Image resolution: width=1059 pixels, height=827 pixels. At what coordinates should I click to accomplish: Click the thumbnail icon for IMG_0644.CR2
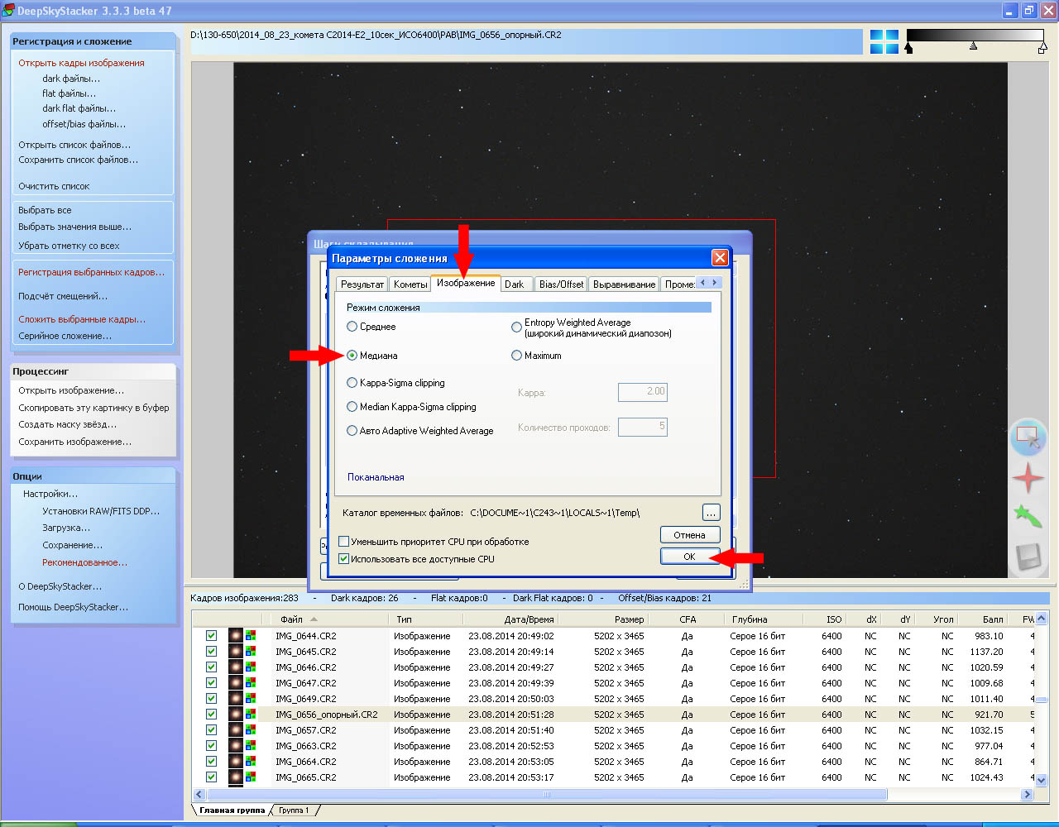(236, 636)
